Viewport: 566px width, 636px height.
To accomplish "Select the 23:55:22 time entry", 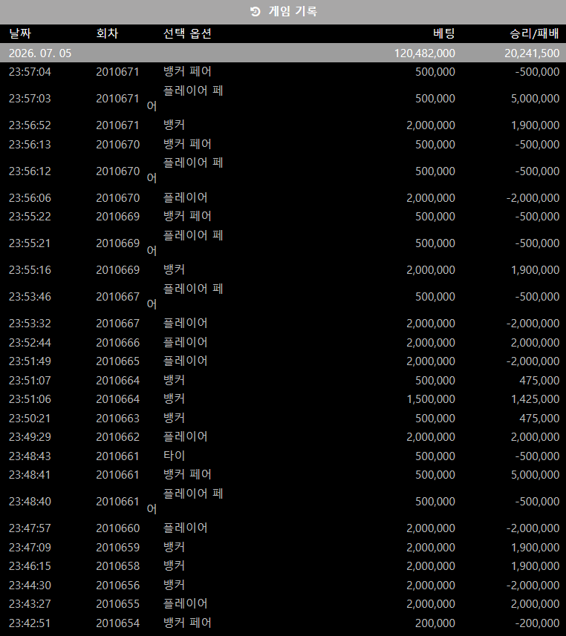I will 30,217.
